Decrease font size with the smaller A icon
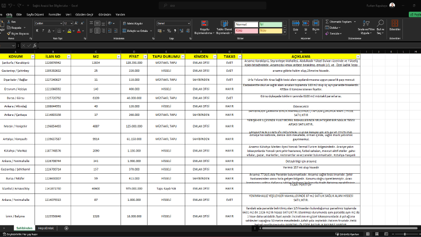The height and width of the screenshot is (237, 421). coord(82,23)
